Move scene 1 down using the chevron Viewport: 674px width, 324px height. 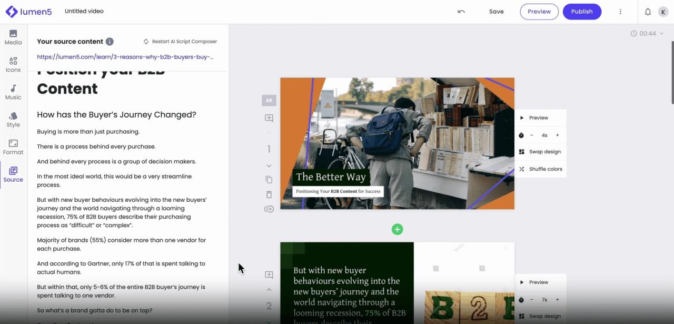point(269,165)
